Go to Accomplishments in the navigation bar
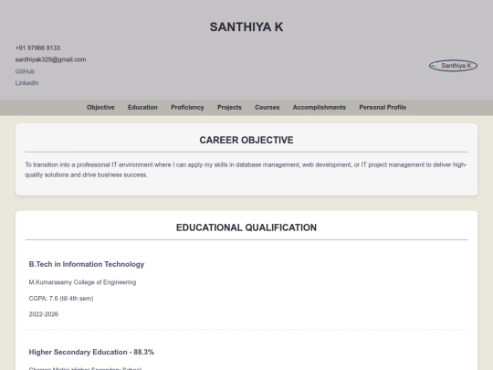 (320, 107)
